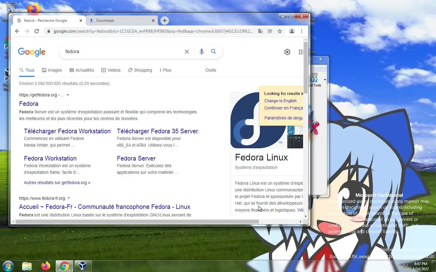This screenshot has height=272, width=436.
Task: Go back to the previous page in Chrome
Action: (17, 31)
